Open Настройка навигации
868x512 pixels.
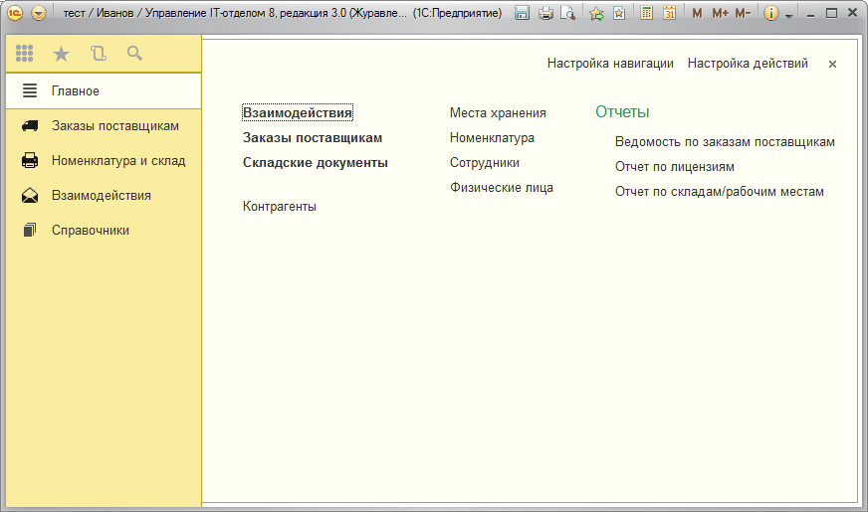tap(610, 63)
